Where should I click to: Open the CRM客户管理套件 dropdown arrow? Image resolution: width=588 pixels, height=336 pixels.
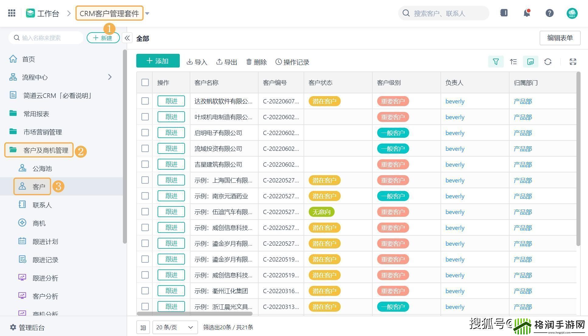coord(147,13)
